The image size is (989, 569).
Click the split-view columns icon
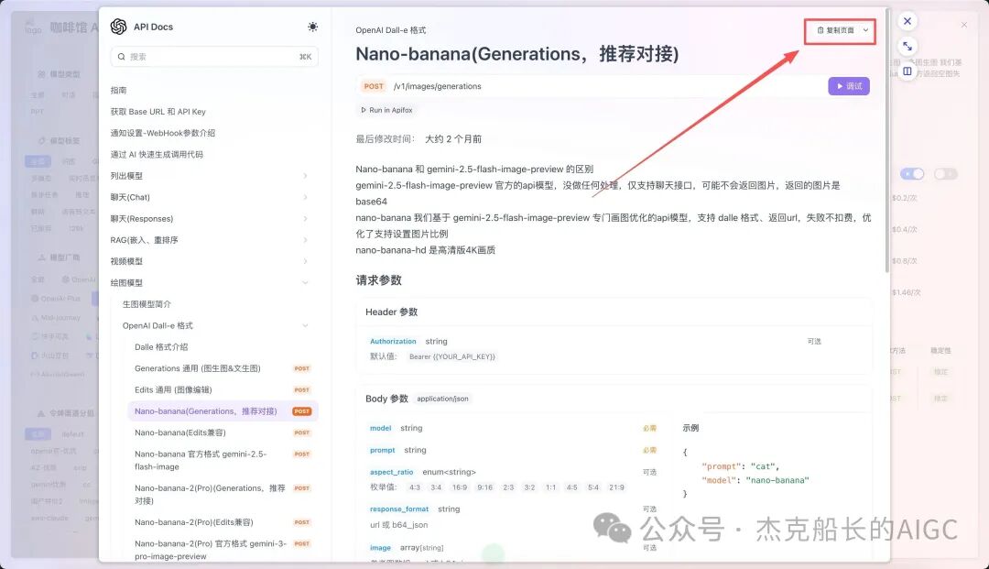(x=907, y=71)
